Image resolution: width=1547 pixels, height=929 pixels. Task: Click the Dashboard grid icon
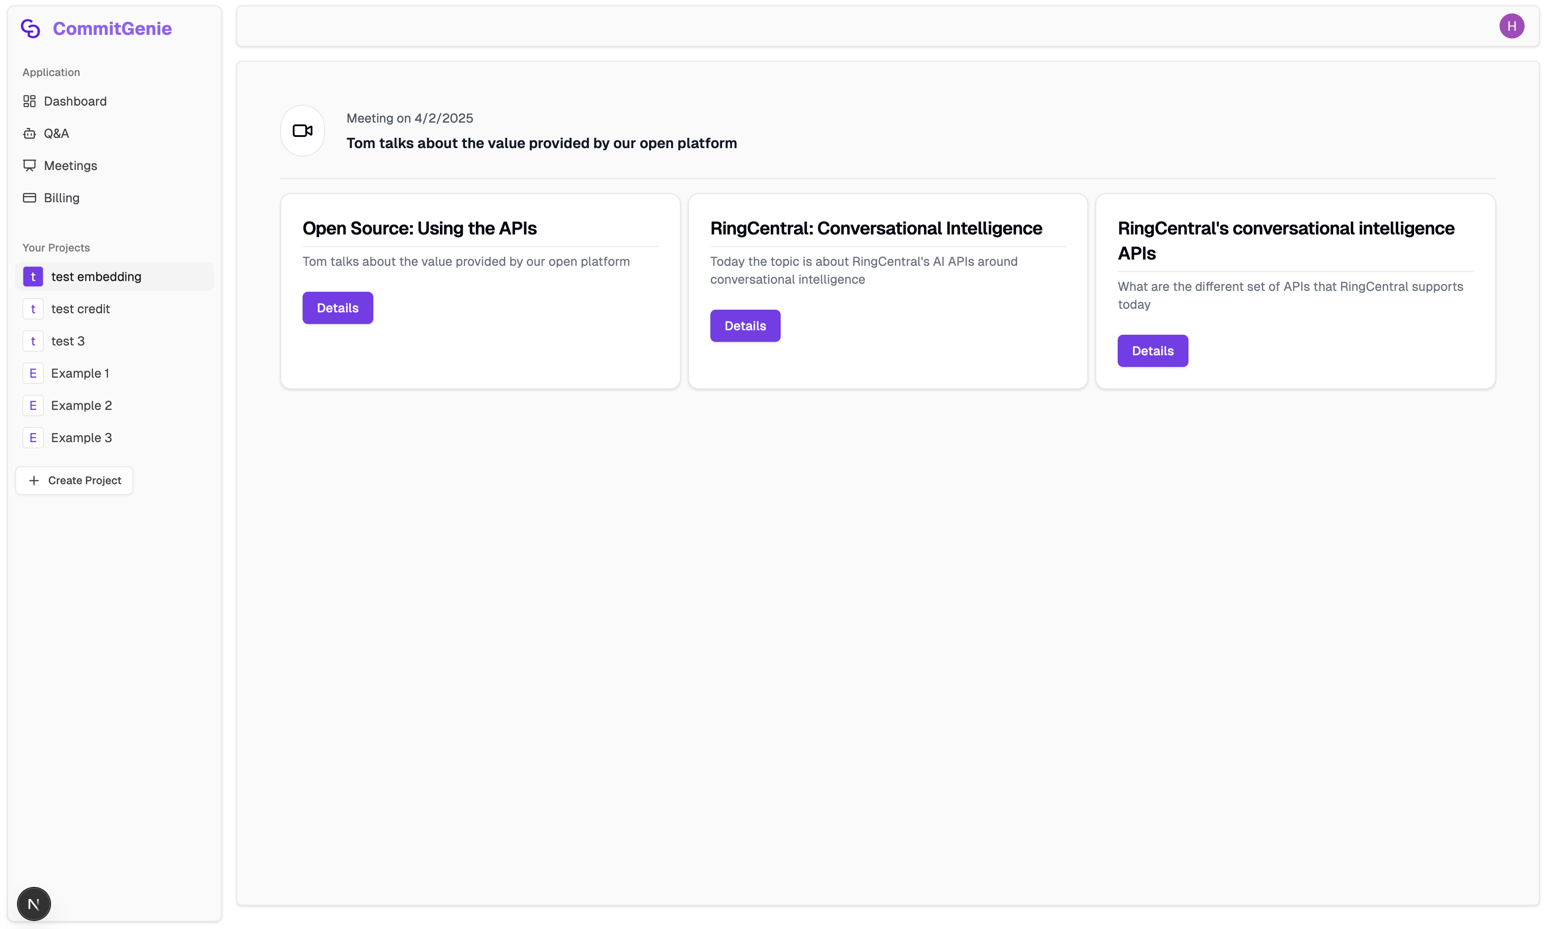[x=30, y=101]
